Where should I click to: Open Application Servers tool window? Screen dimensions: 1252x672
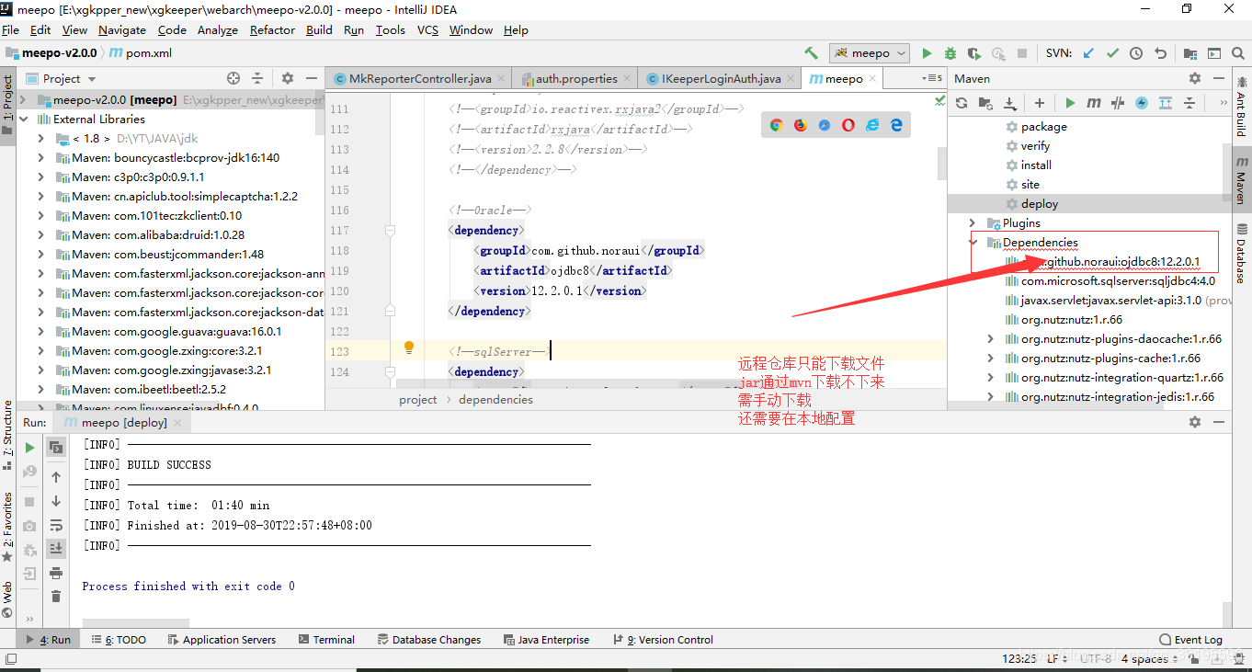click(222, 640)
